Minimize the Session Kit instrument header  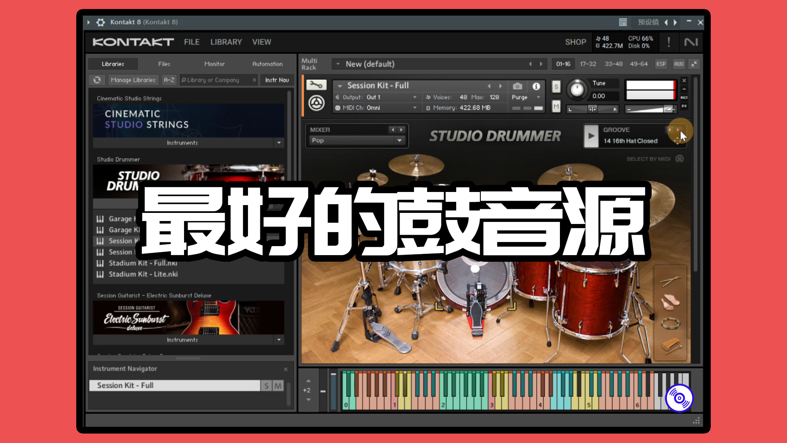[x=684, y=89]
